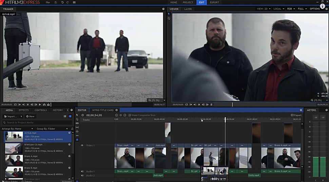Pause playback in the Viewer panel
This screenshot has height=182, width=329.
211,105
